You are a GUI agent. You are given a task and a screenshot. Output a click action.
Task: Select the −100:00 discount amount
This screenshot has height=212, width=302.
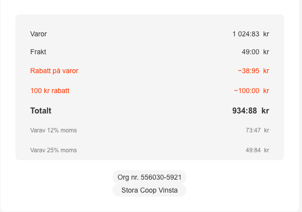246,91
